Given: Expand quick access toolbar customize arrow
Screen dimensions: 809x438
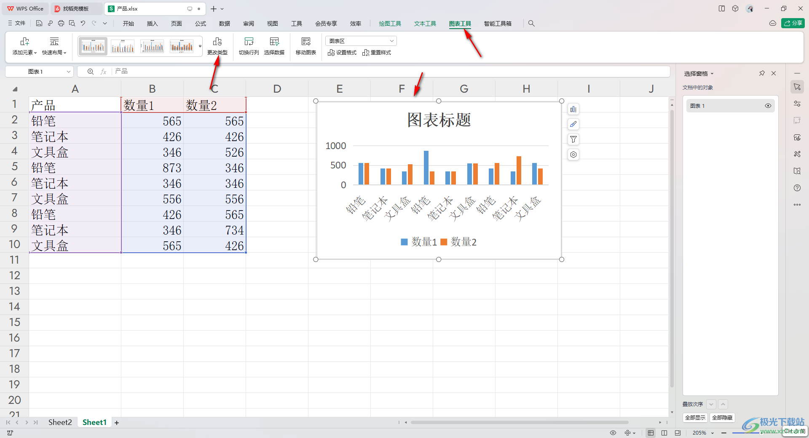Looking at the screenshot, I should coord(105,24).
